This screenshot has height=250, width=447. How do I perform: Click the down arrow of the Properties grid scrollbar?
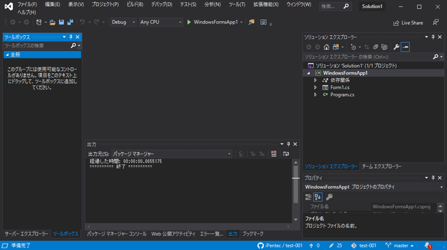(441, 211)
